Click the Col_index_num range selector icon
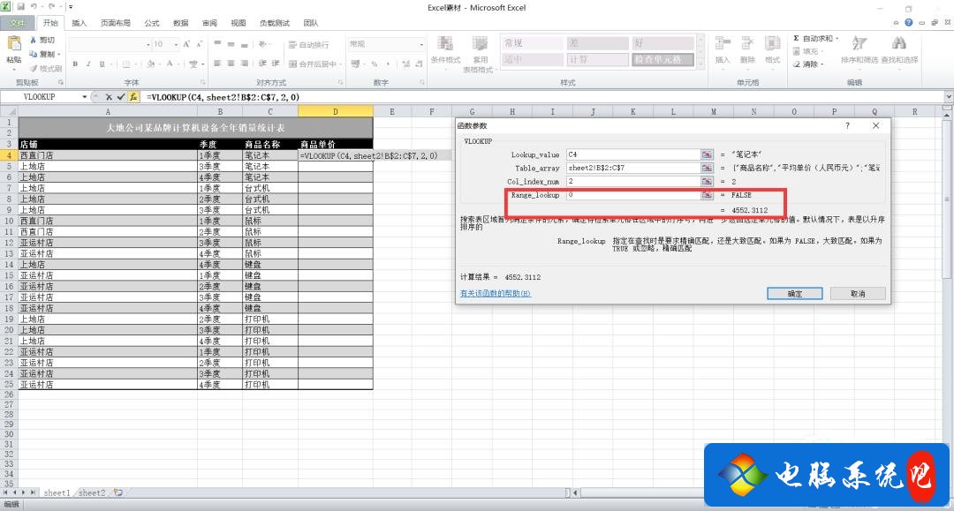This screenshot has width=954, height=511. [707, 181]
